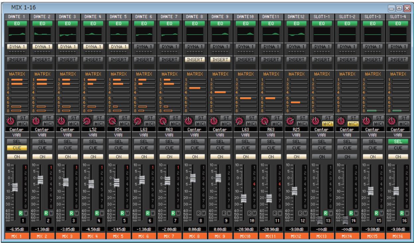This screenshot has width=414, height=243.
Task: Click channel number badge 16
Action: point(404,220)
